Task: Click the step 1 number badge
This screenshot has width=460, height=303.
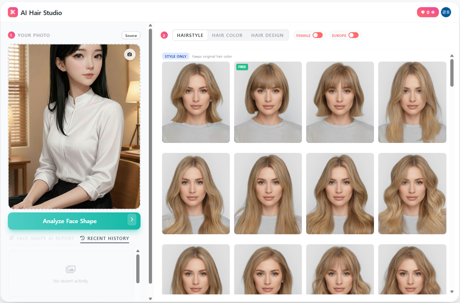Action: click(x=11, y=35)
